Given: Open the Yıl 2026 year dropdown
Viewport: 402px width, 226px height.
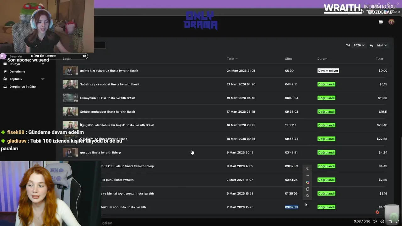Looking at the screenshot, I should click(359, 45).
